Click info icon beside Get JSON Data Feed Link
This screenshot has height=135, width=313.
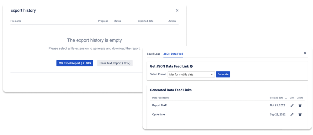coord(191,67)
